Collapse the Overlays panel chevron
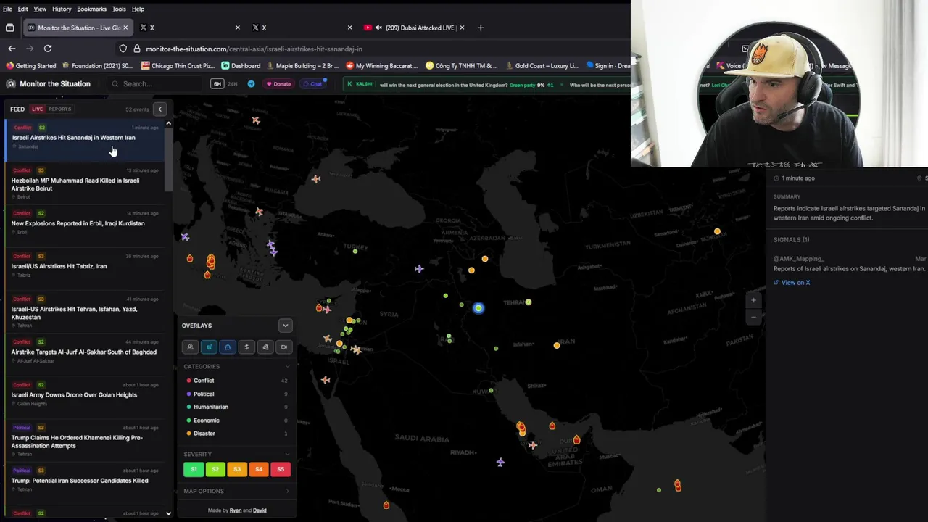Viewport: 928px width, 522px height. 286,326
